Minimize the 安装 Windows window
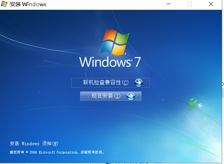The width and height of the screenshot is (224, 164). 169,4
